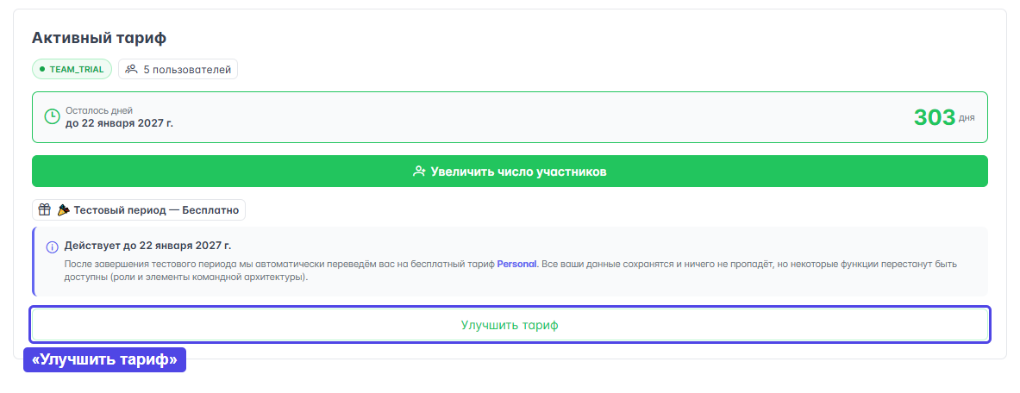Click the large 303 days counter
1020x393 pixels.
(x=934, y=117)
